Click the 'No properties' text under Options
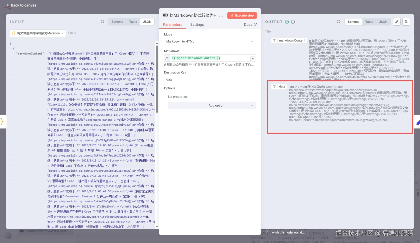The width and height of the screenshot is (420, 243). point(178,97)
